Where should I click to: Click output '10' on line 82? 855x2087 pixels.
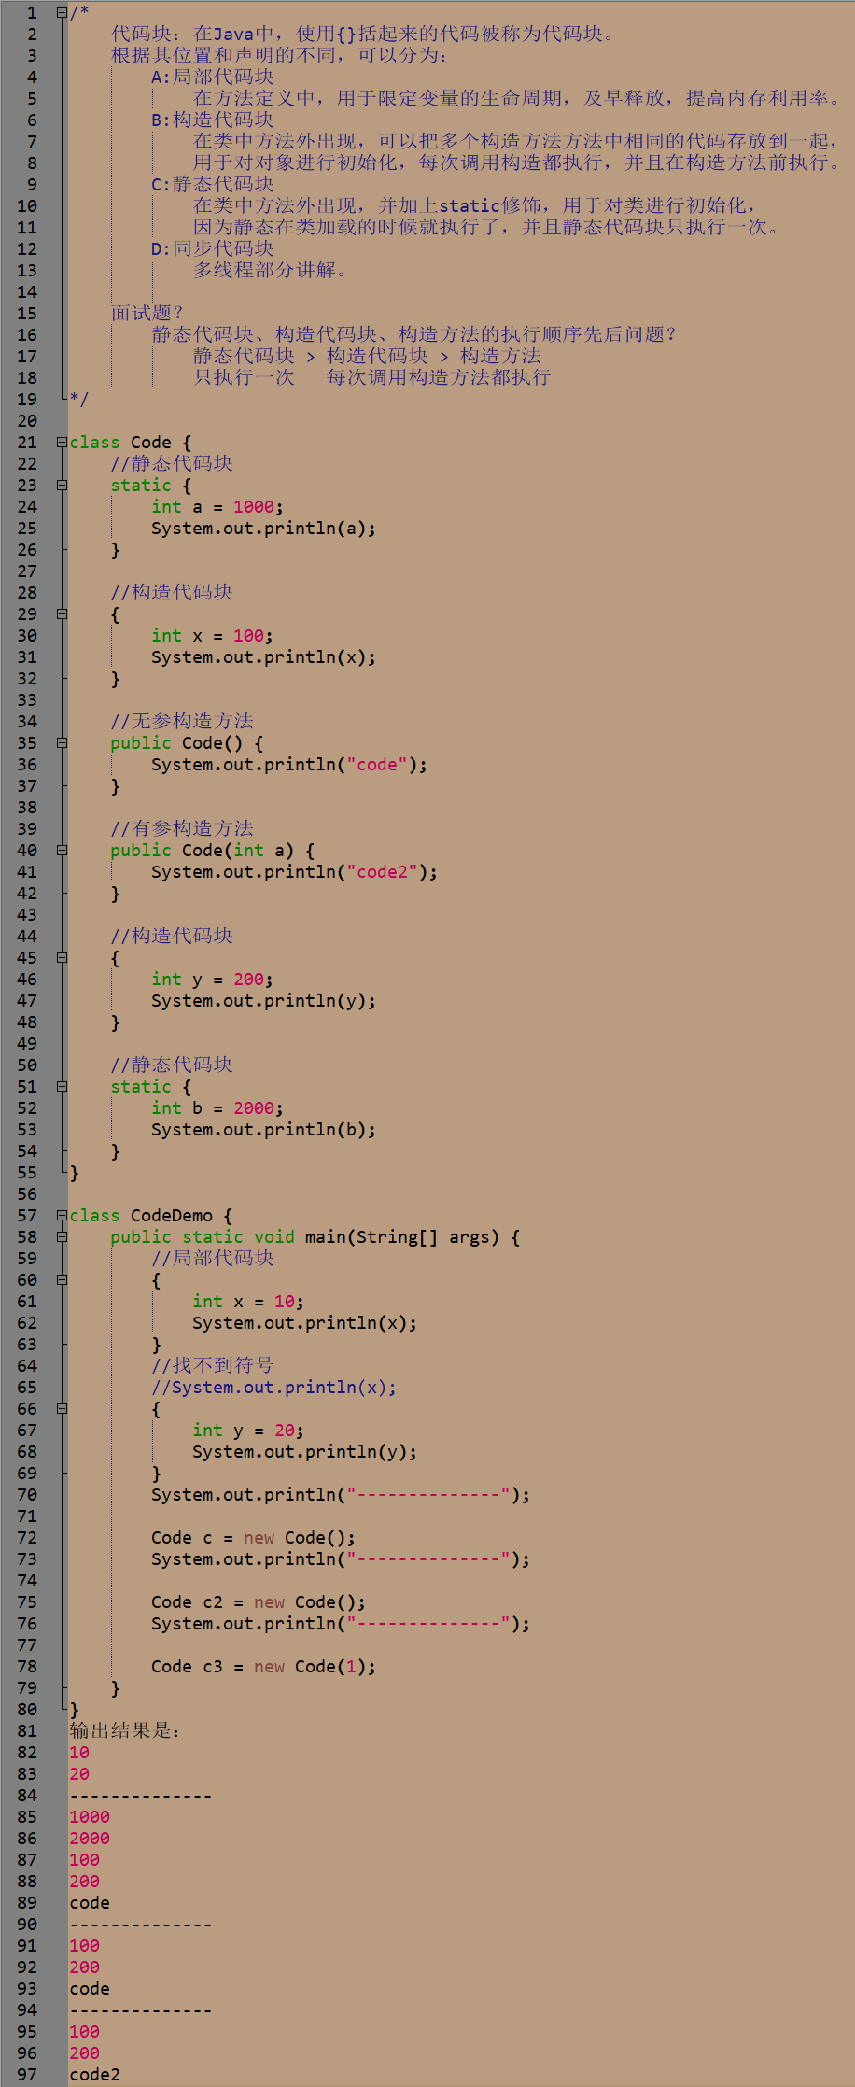pos(79,1753)
